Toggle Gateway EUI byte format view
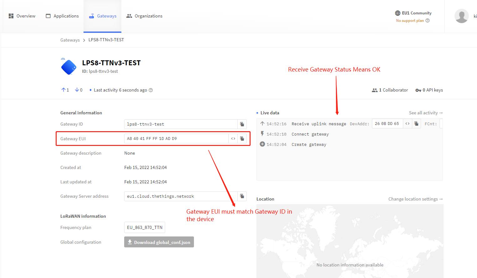The width and height of the screenshot is (477, 278). [x=233, y=139]
